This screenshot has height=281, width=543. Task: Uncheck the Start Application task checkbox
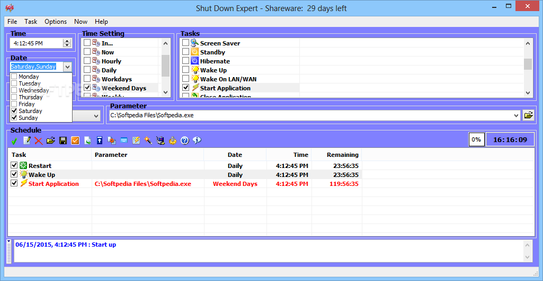click(185, 87)
